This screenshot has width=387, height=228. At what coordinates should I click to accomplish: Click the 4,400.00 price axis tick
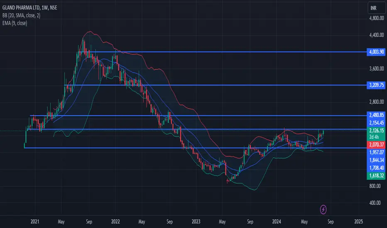[x=376, y=35]
